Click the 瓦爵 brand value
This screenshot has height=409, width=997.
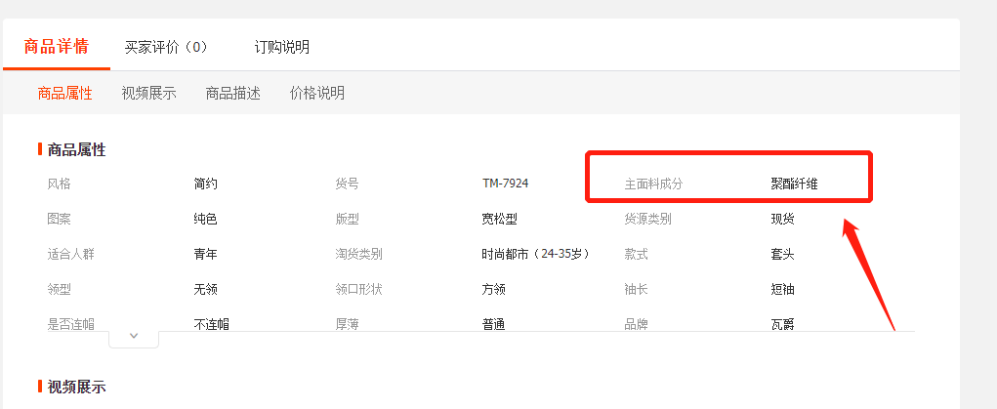pos(782,324)
